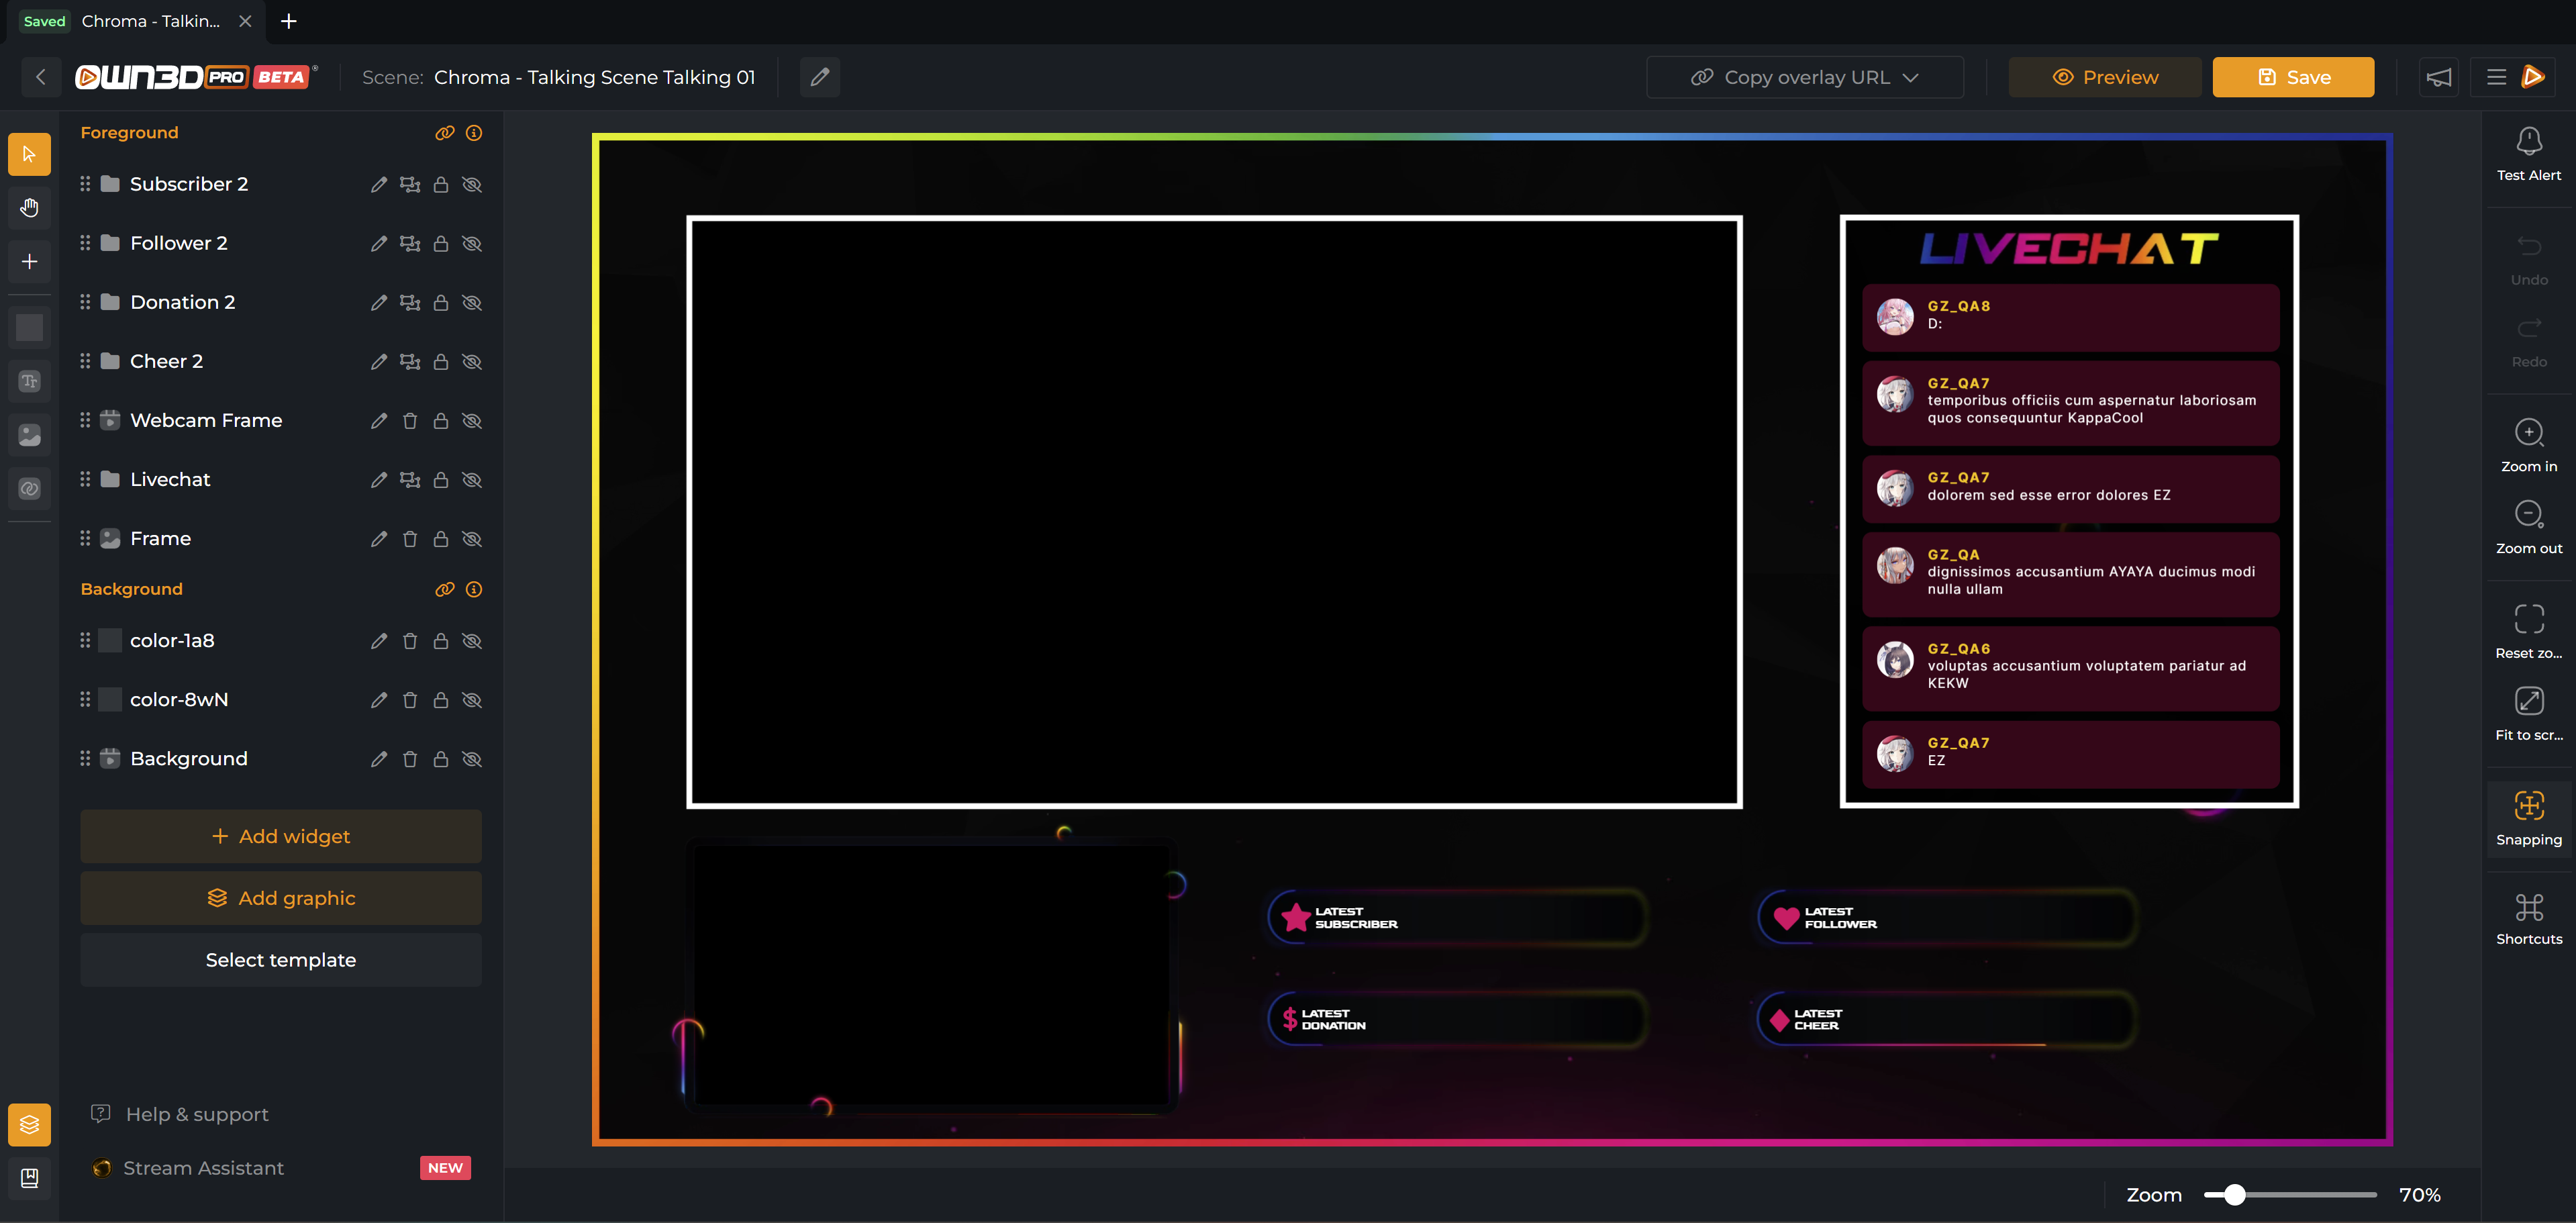
Task: Expand the Follower 2 folder
Action: (111, 243)
